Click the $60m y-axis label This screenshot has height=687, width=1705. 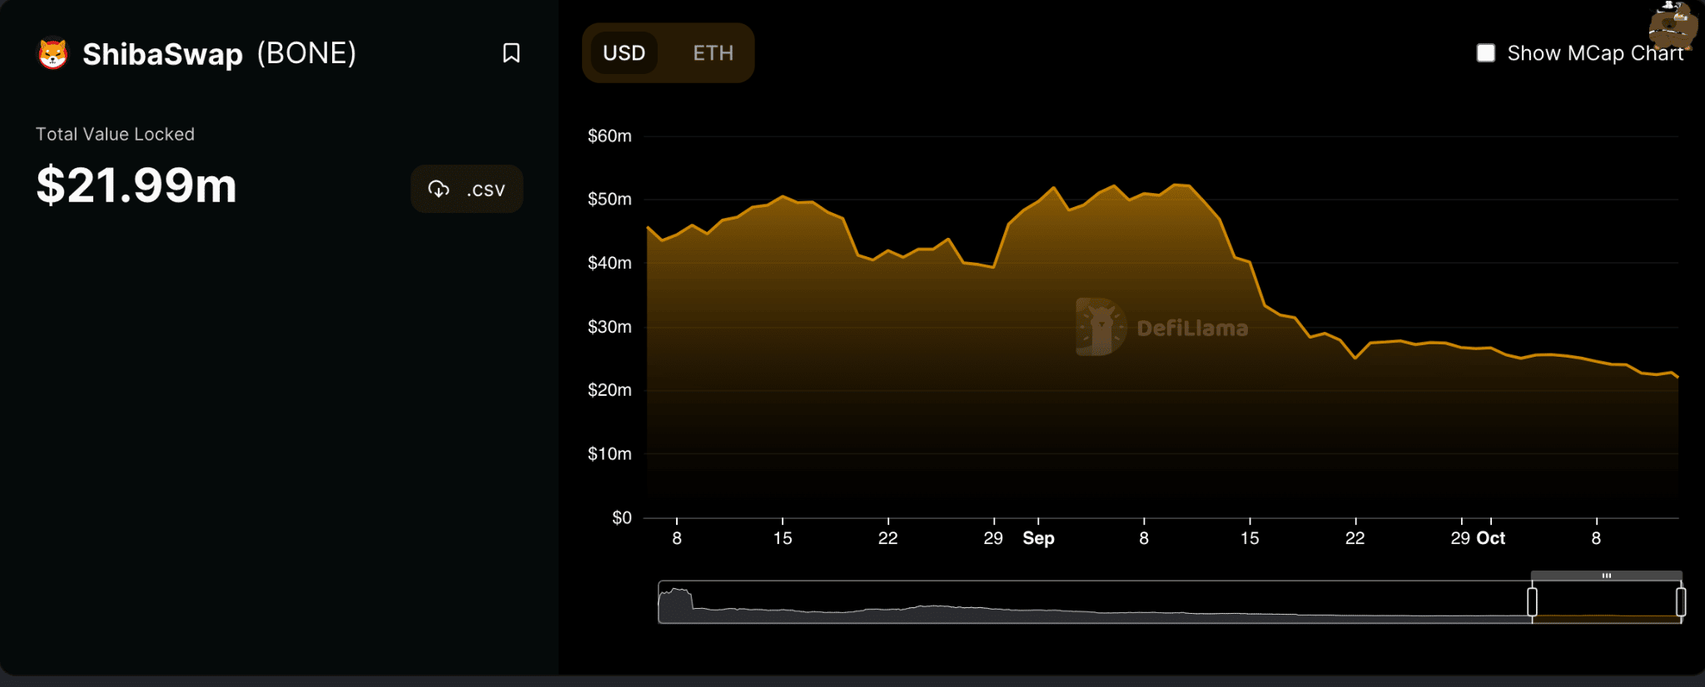609,136
